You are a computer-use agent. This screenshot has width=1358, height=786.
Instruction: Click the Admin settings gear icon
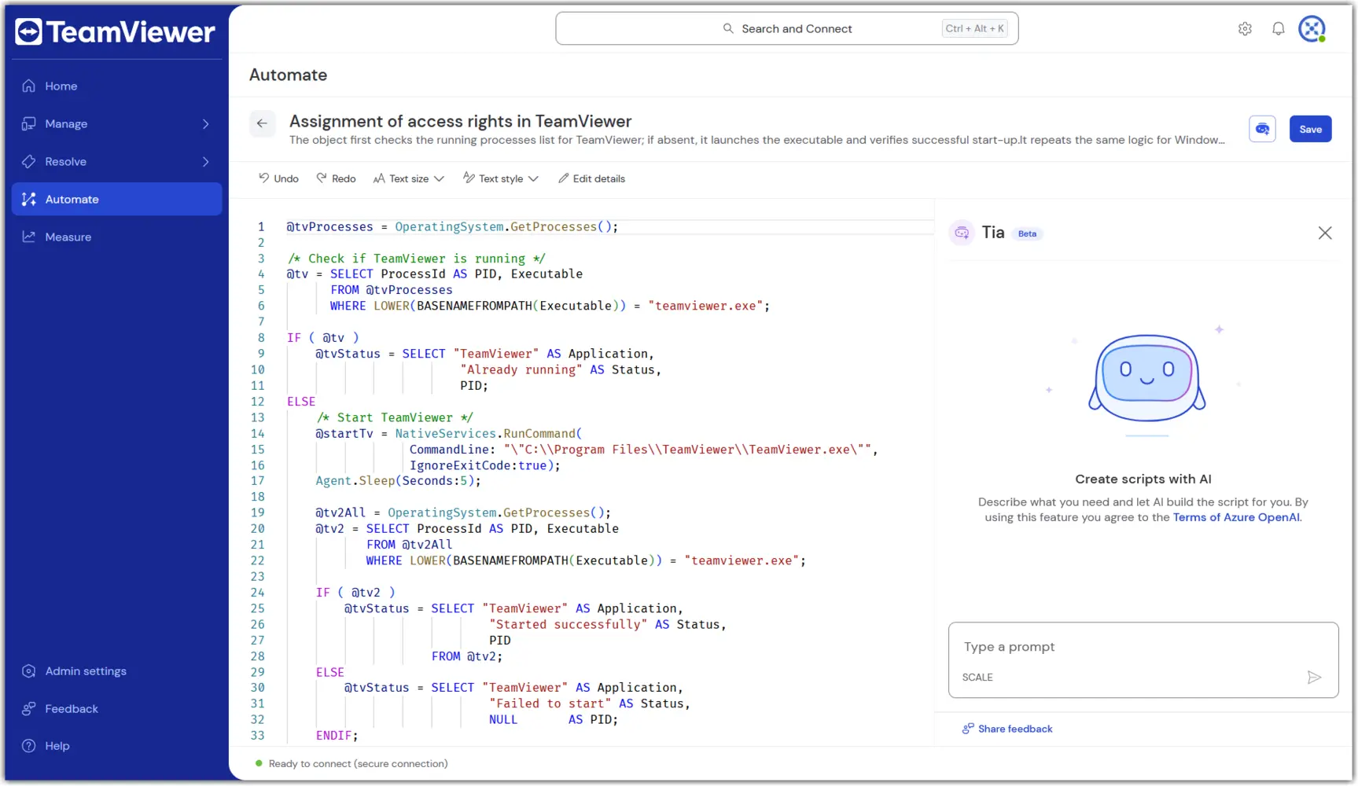[29, 670]
